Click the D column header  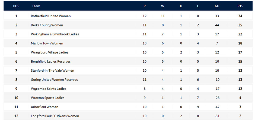pos(181,6)
